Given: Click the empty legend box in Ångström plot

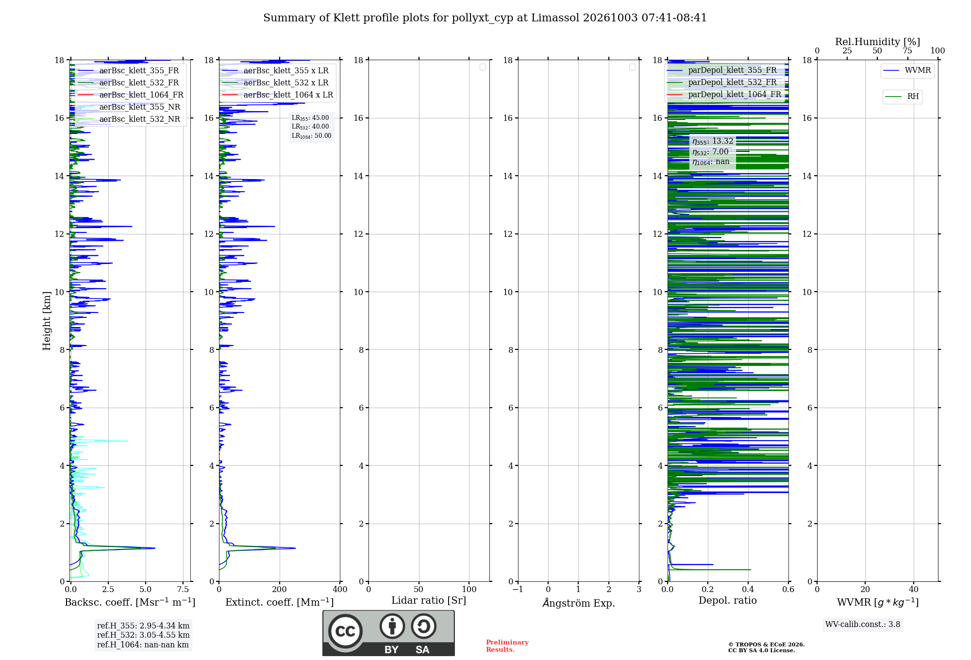Looking at the screenshot, I should [632, 67].
